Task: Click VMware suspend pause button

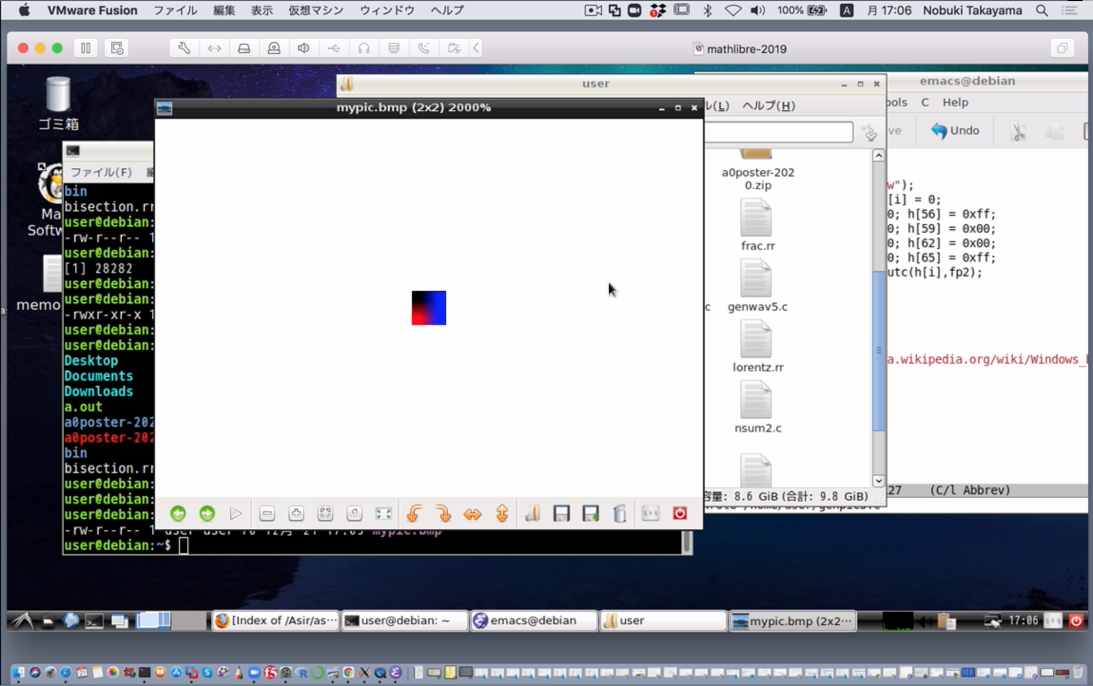Action: [86, 48]
